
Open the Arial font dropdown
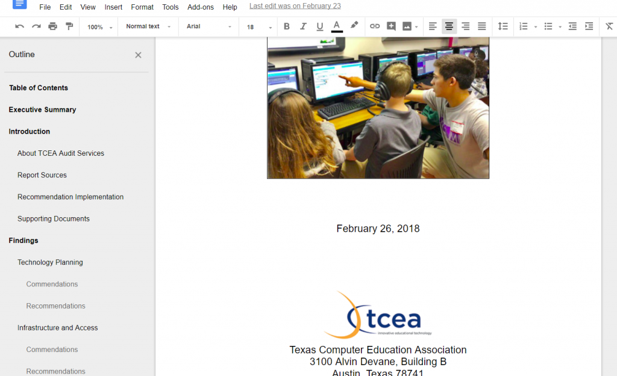[209, 26]
